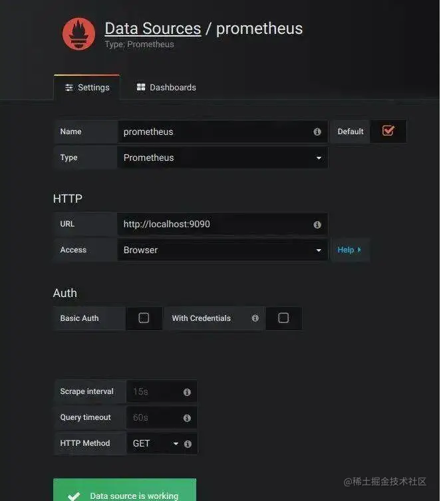Click info icon next to With Credentials

[x=255, y=318]
